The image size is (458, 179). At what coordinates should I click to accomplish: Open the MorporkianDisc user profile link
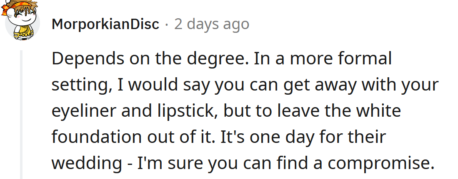point(105,25)
